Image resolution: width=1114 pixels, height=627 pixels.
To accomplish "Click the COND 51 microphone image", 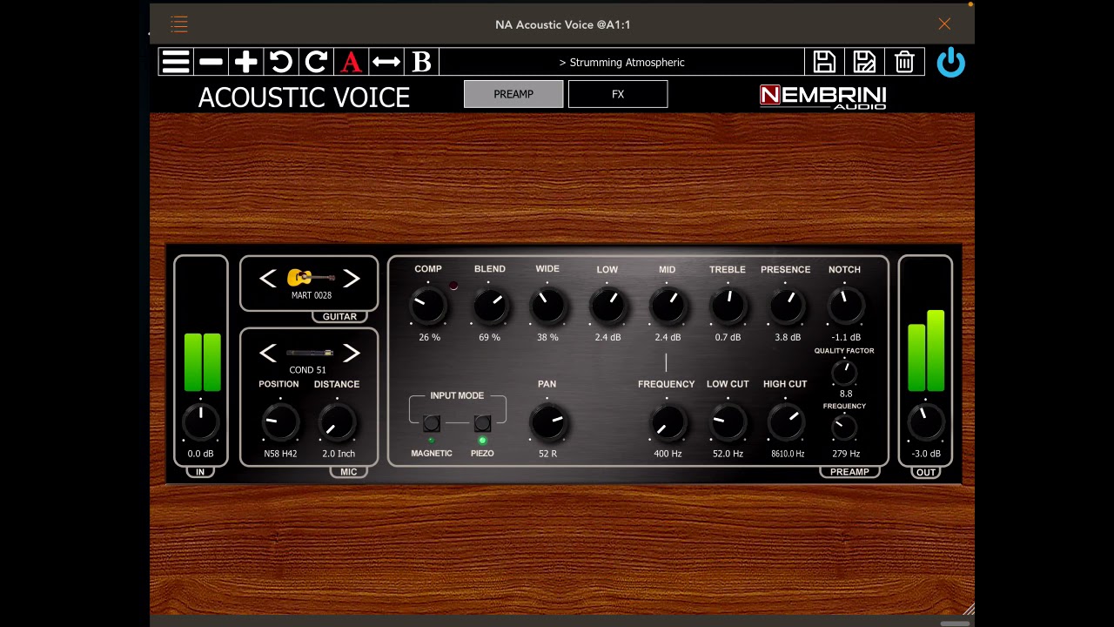I will coord(310,353).
